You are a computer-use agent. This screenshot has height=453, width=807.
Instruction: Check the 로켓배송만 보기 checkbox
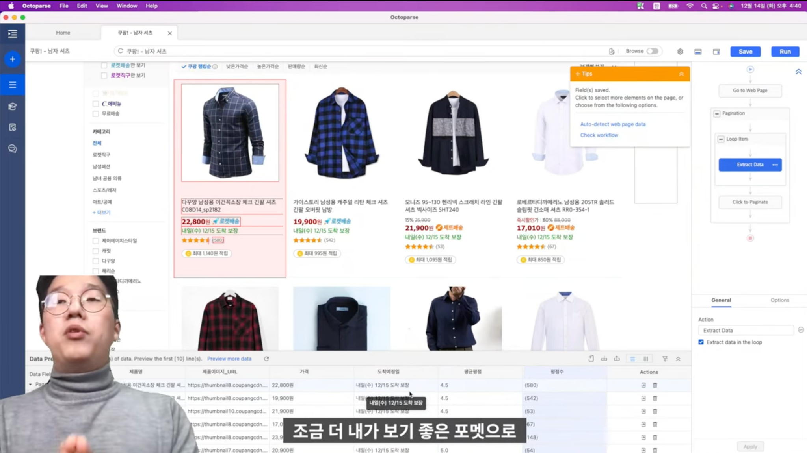104,65
